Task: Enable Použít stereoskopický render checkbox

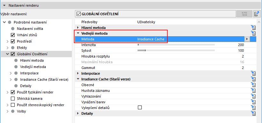Action: (13, 105)
